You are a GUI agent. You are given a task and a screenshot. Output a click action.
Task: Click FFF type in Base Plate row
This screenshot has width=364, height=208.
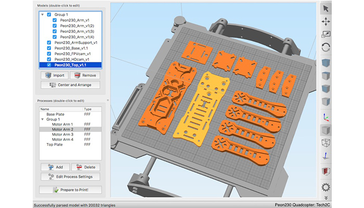[x=87, y=114]
